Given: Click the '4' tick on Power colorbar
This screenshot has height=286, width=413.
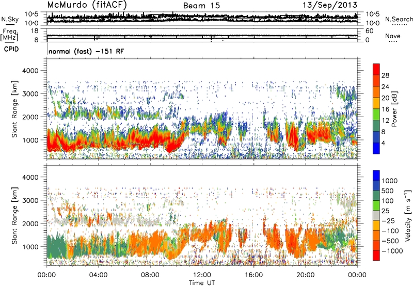Looking at the screenshot, I should click(383, 143).
